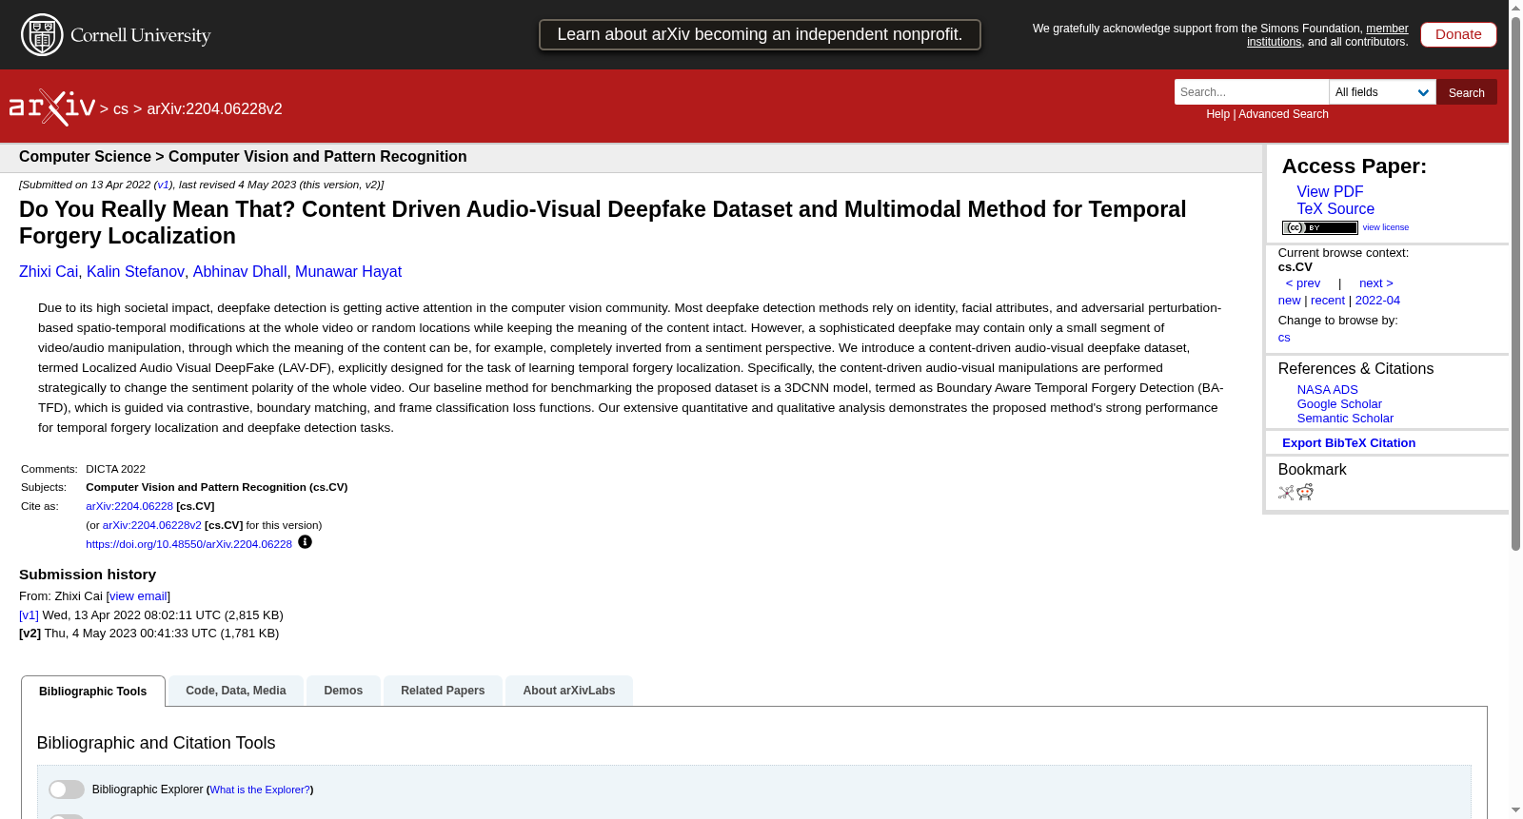Go to previous paper via prev

(1302, 283)
